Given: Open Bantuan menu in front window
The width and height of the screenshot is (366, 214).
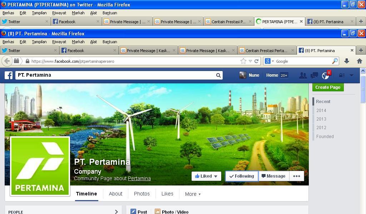Looking at the screenshot, I should [x=110, y=42].
